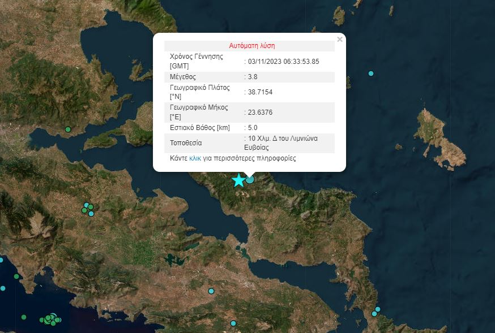Screen dimensions: 495x333
Task: Click the 'Εστιακό Βάθος [km]' 5.0 depth row
Action: coord(249,128)
